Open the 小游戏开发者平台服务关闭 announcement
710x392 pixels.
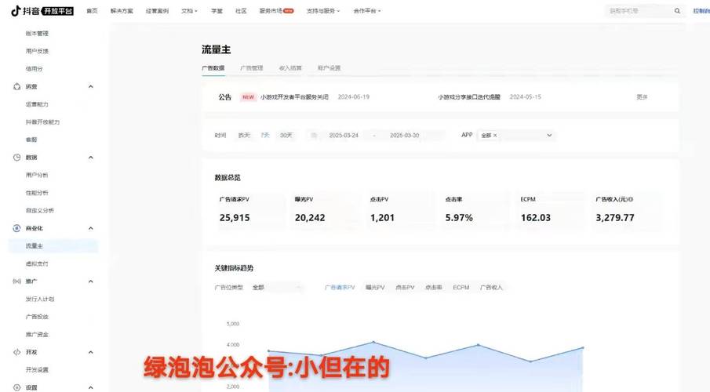[x=294, y=97]
